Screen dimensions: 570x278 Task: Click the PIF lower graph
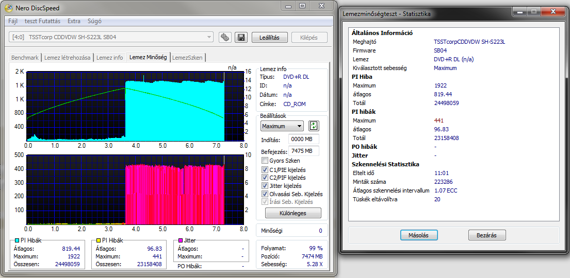pyautogui.click(x=135, y=189)
